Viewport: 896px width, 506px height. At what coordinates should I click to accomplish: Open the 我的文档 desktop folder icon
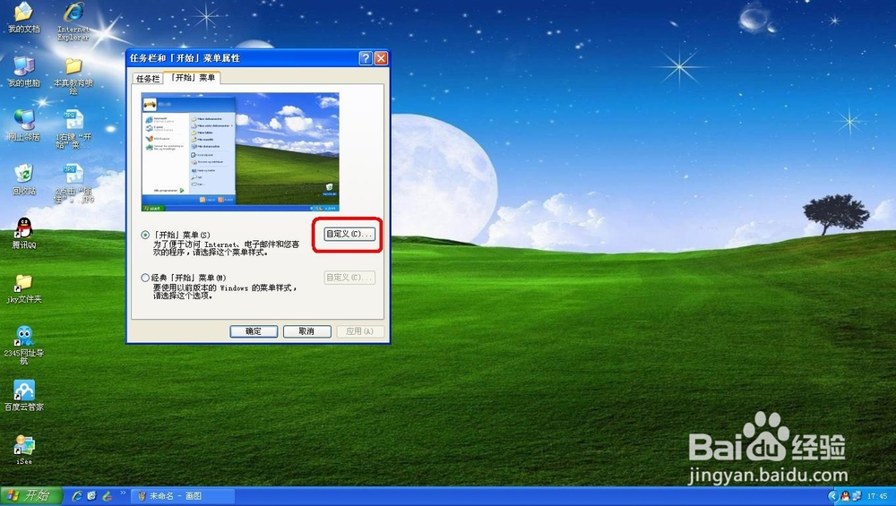(23, 17)
